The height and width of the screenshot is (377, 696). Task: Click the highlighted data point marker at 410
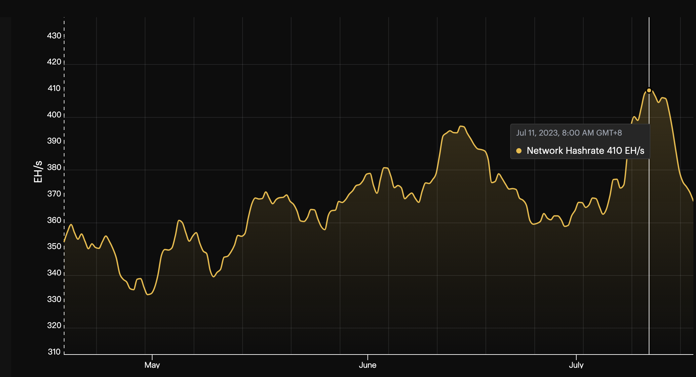(x=649, y=90)
